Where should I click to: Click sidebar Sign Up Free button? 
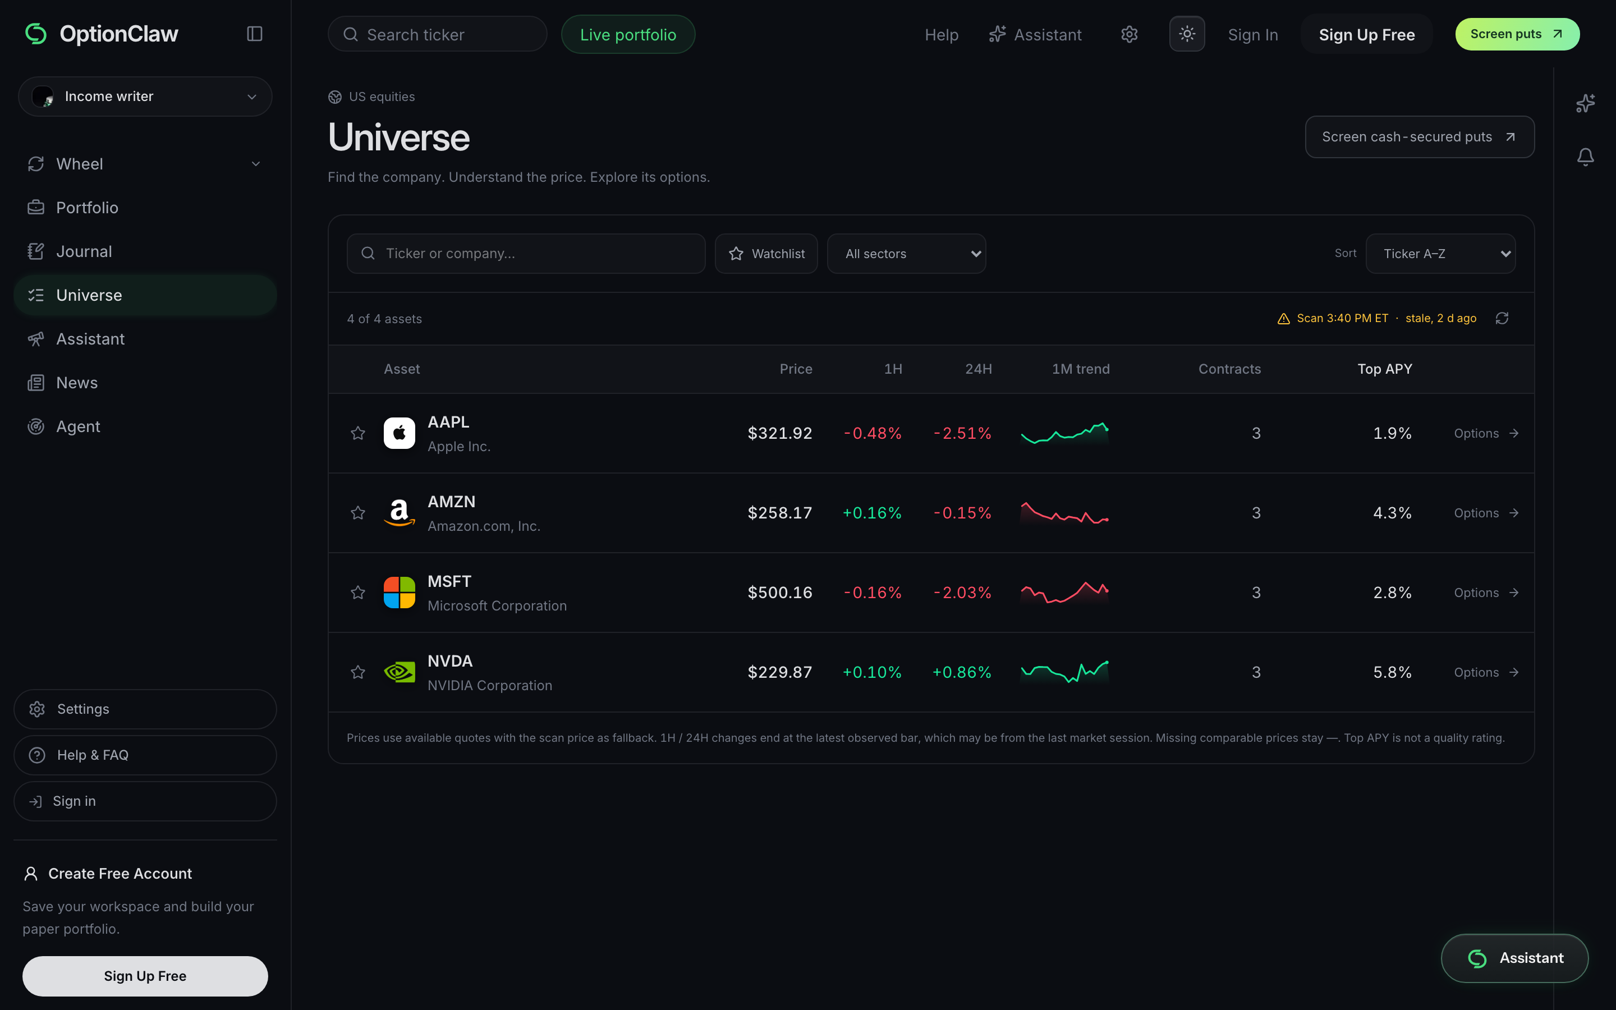click(145, 976)
